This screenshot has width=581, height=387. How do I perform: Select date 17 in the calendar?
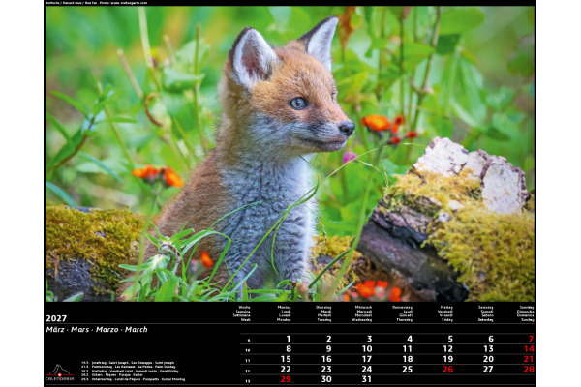click(x=367, y=359)
